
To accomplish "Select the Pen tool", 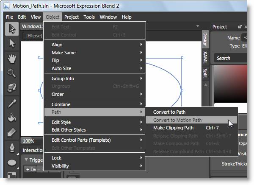I will [x=12, y=148].
